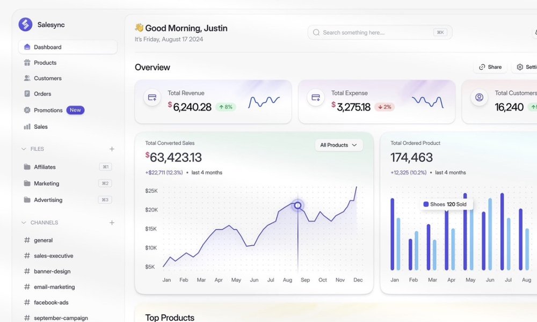Click the Salesync logo icon
Image resolution: width=537 pixels, height=322 pixels.
coord(25,25)
